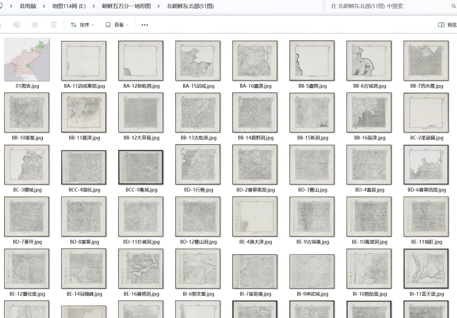Select the BB-11 map thumbnail

coord(84,113)
